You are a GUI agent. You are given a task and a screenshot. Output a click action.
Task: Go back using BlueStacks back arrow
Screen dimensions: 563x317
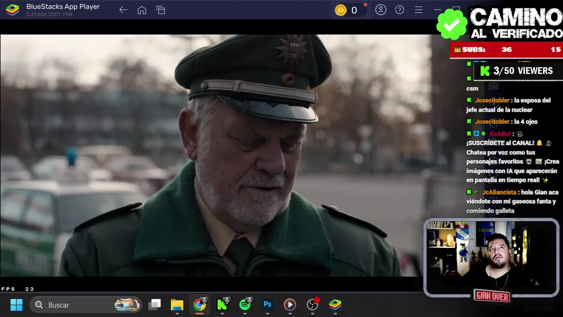123,10
